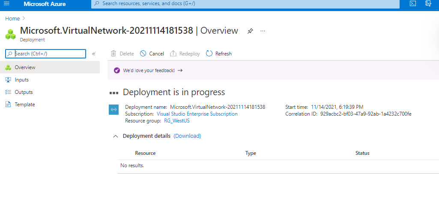Open the RG_WestUS resource group link
Image resolution: width=439 pixels, height=215 pixels.
click(x=176, y=121)
